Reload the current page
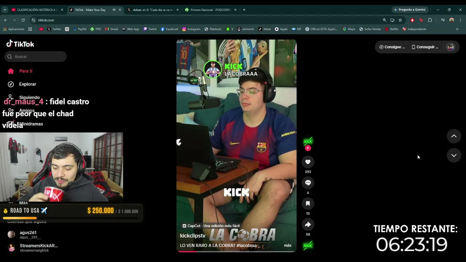The image size is (466, 262). tap(23, 20)
